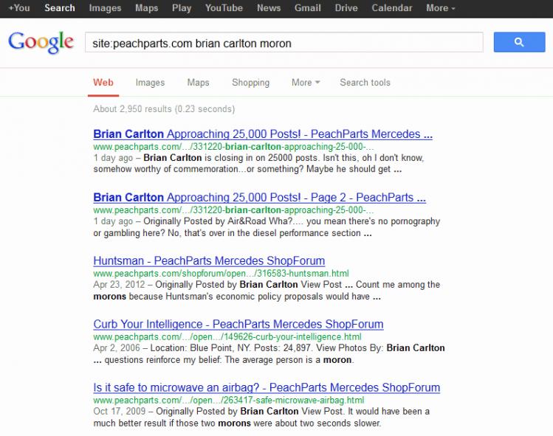553x436 pixels.
Task: Open the Huntsman PeachParts ShopForum result
Action: [209, 261]
